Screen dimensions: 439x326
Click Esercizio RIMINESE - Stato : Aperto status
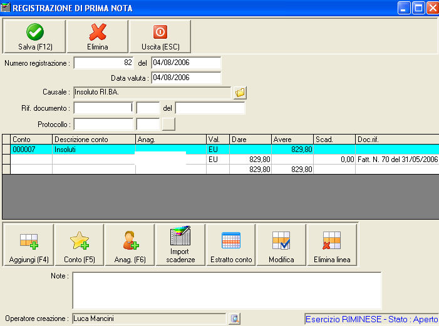(x=371, y=319)
